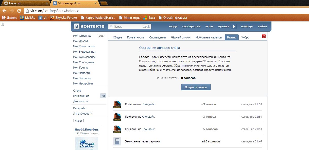
Task: Open the Яндекс bookmark
Action: pyautogui.click(x=9, y=18)
